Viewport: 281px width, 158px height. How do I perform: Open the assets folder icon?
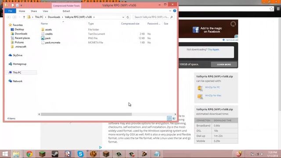(43, 29)
